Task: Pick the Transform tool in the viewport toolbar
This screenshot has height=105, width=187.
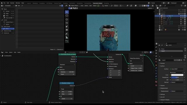Action: tap(67, 30)
